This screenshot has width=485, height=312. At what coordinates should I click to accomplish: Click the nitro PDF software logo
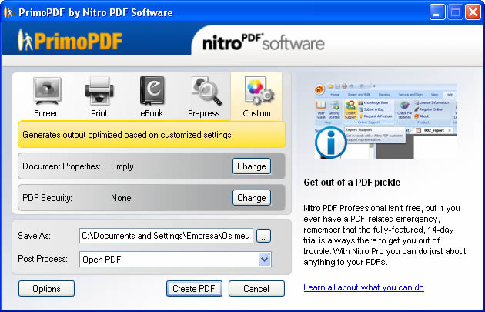coord(263,42)
